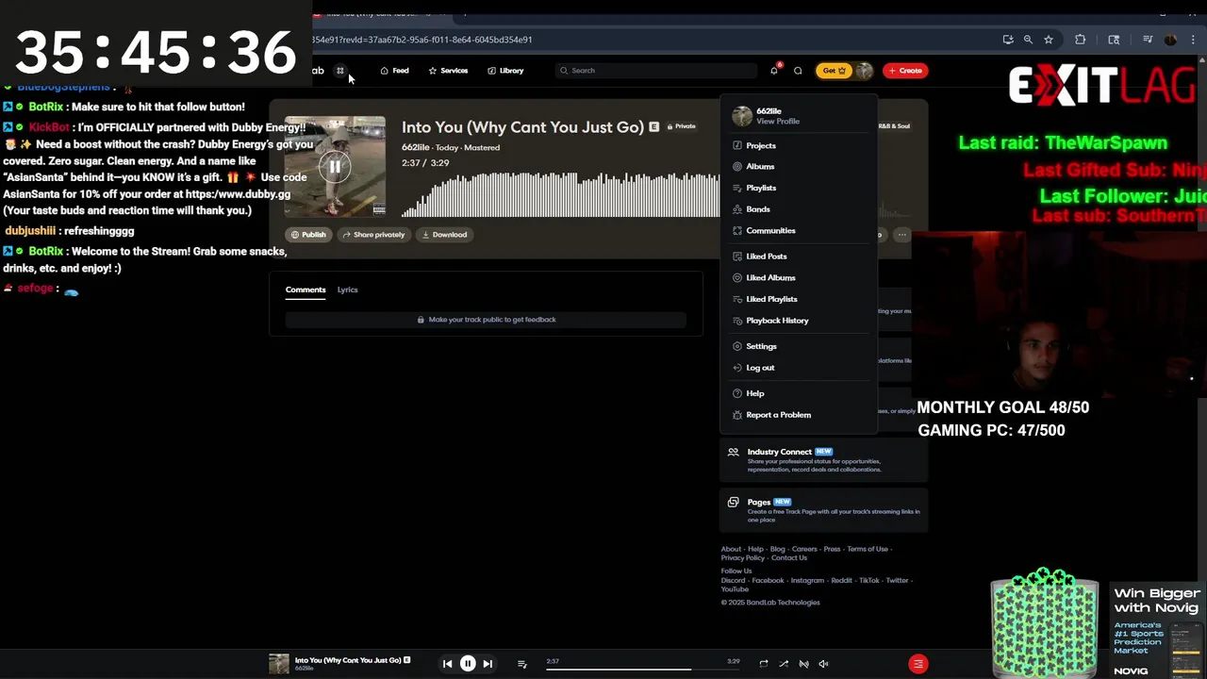The height and width of the screenshot is (679, 1207).
Task: Go to the Library tab
Action: pos(505,71)
